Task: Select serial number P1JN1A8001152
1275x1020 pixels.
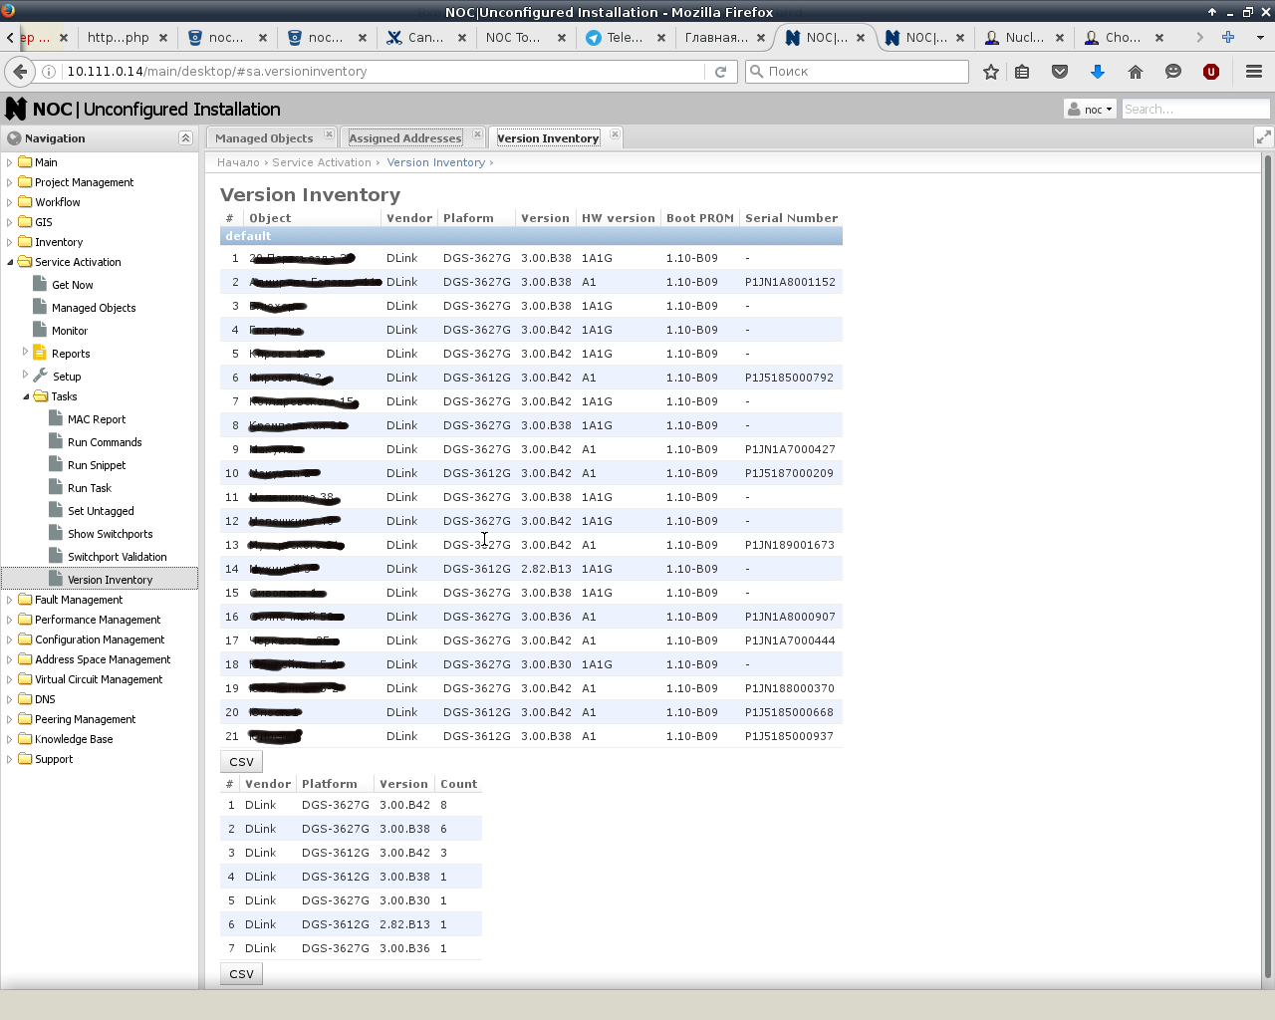Action: click(790, 282)
